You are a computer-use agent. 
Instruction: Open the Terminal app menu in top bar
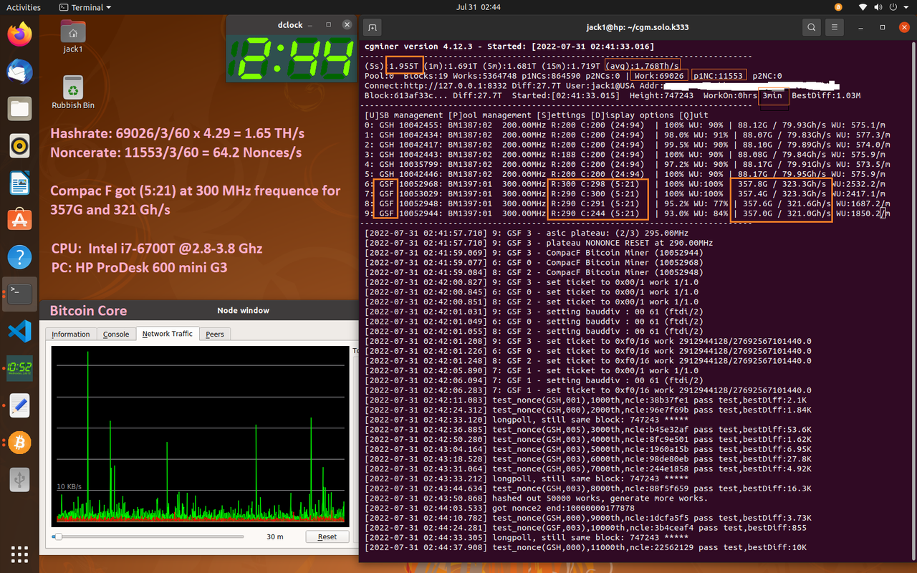tap(85, 7)
